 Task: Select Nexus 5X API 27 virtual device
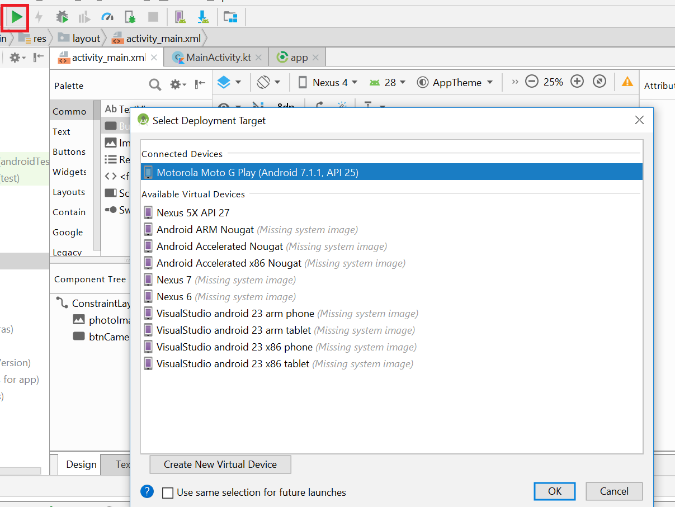[391, 212]
